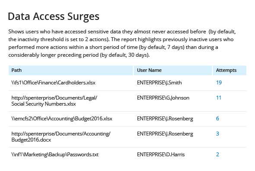This screenshot has height=171, width=255.
Task: Click user ENTERPRISE\G.Johnson
Action: (163, 98)
